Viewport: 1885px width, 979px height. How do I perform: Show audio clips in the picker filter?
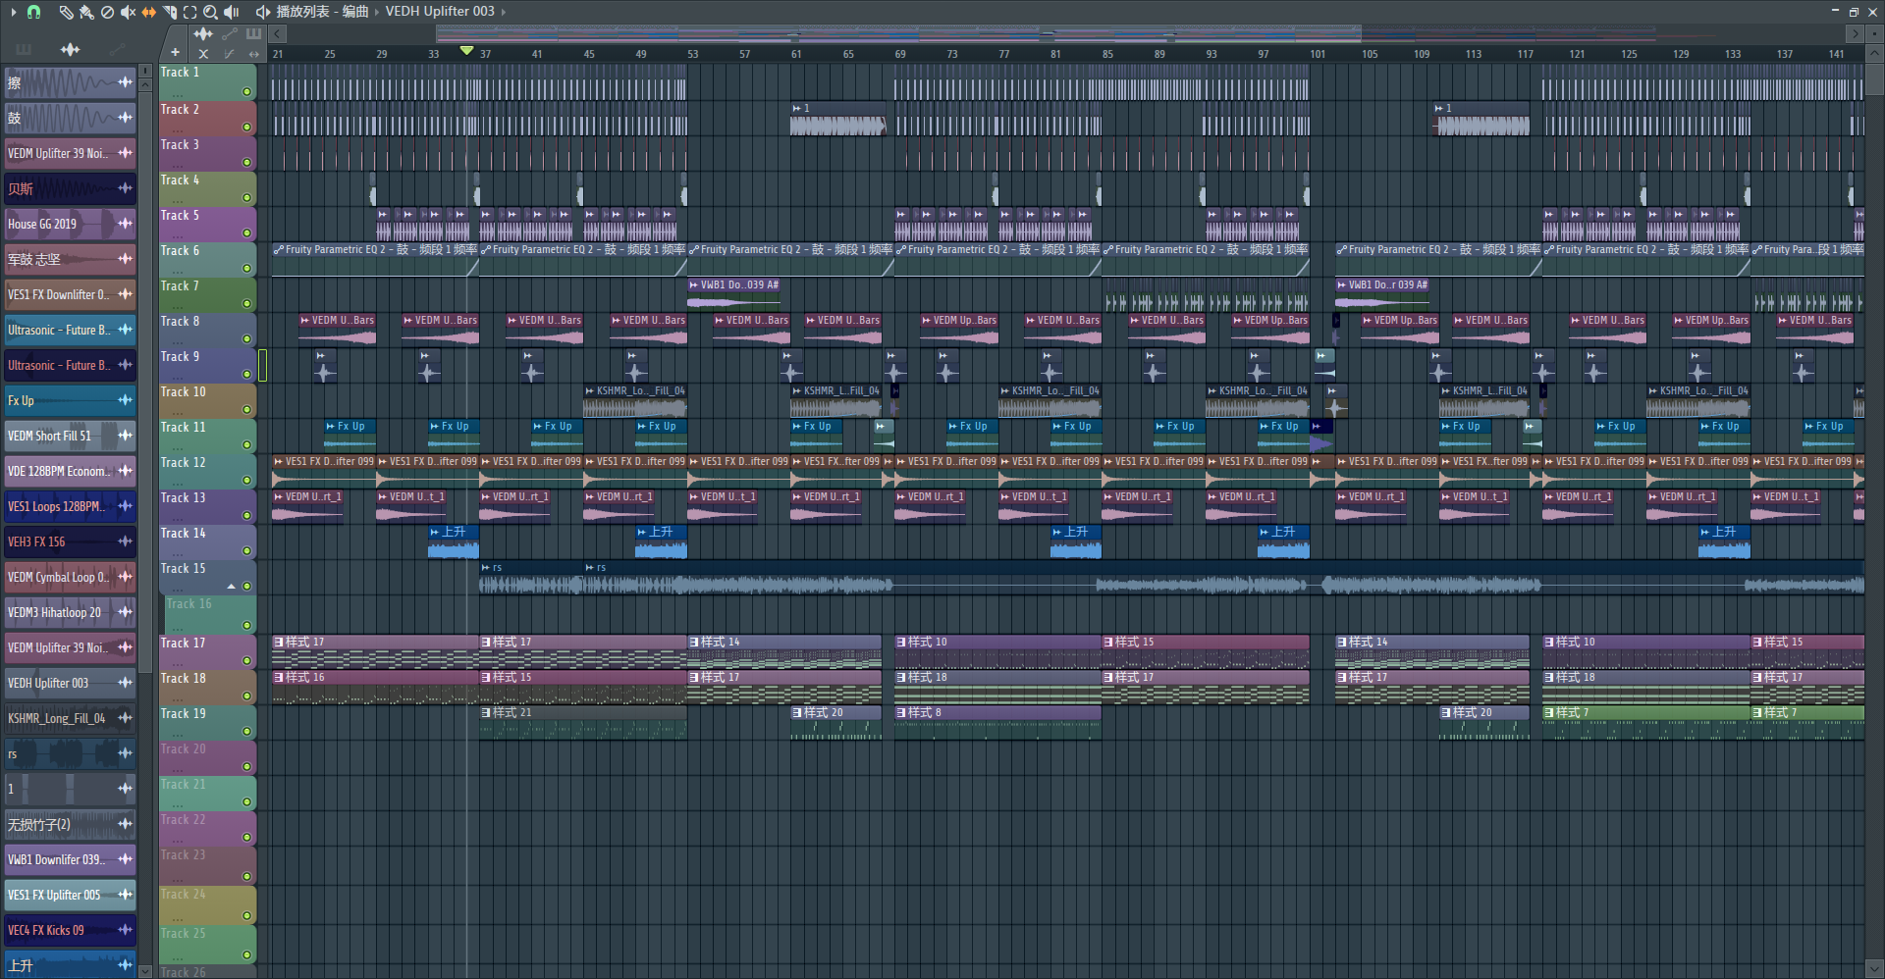[70, 49]
